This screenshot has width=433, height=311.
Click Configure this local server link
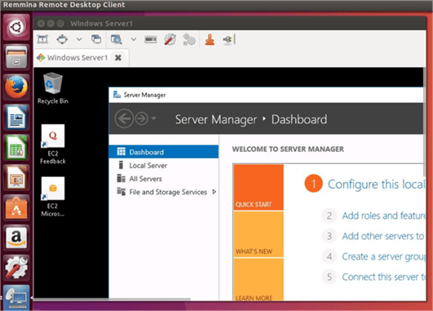click(377, 184)
